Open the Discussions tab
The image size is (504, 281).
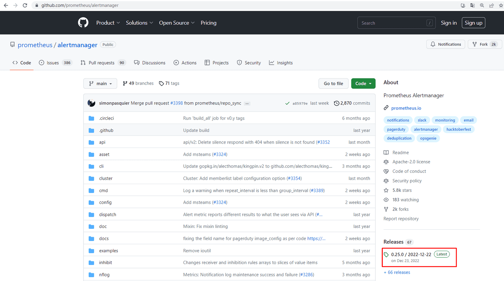coord(150,63)
